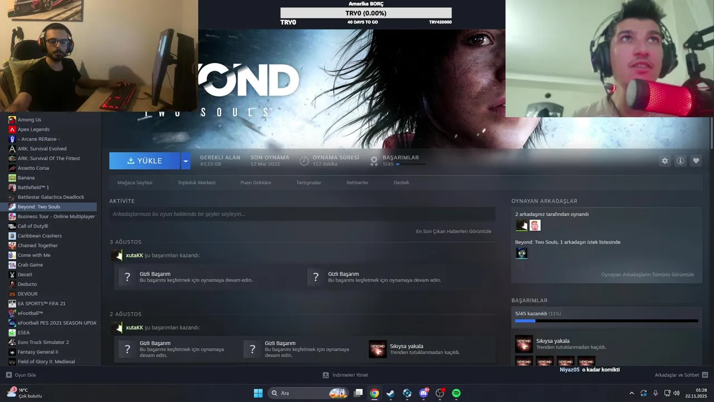Click the microphone tray icon
The width and height of the screenshot is (714, 402).
655,393
